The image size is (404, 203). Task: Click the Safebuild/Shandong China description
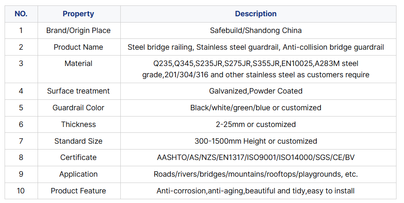tap(256, 30)
